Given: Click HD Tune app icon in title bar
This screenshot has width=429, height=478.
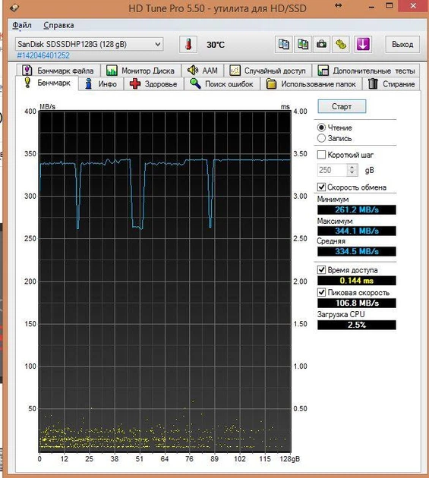Looking at the screenshot, I should click(14, 8).
